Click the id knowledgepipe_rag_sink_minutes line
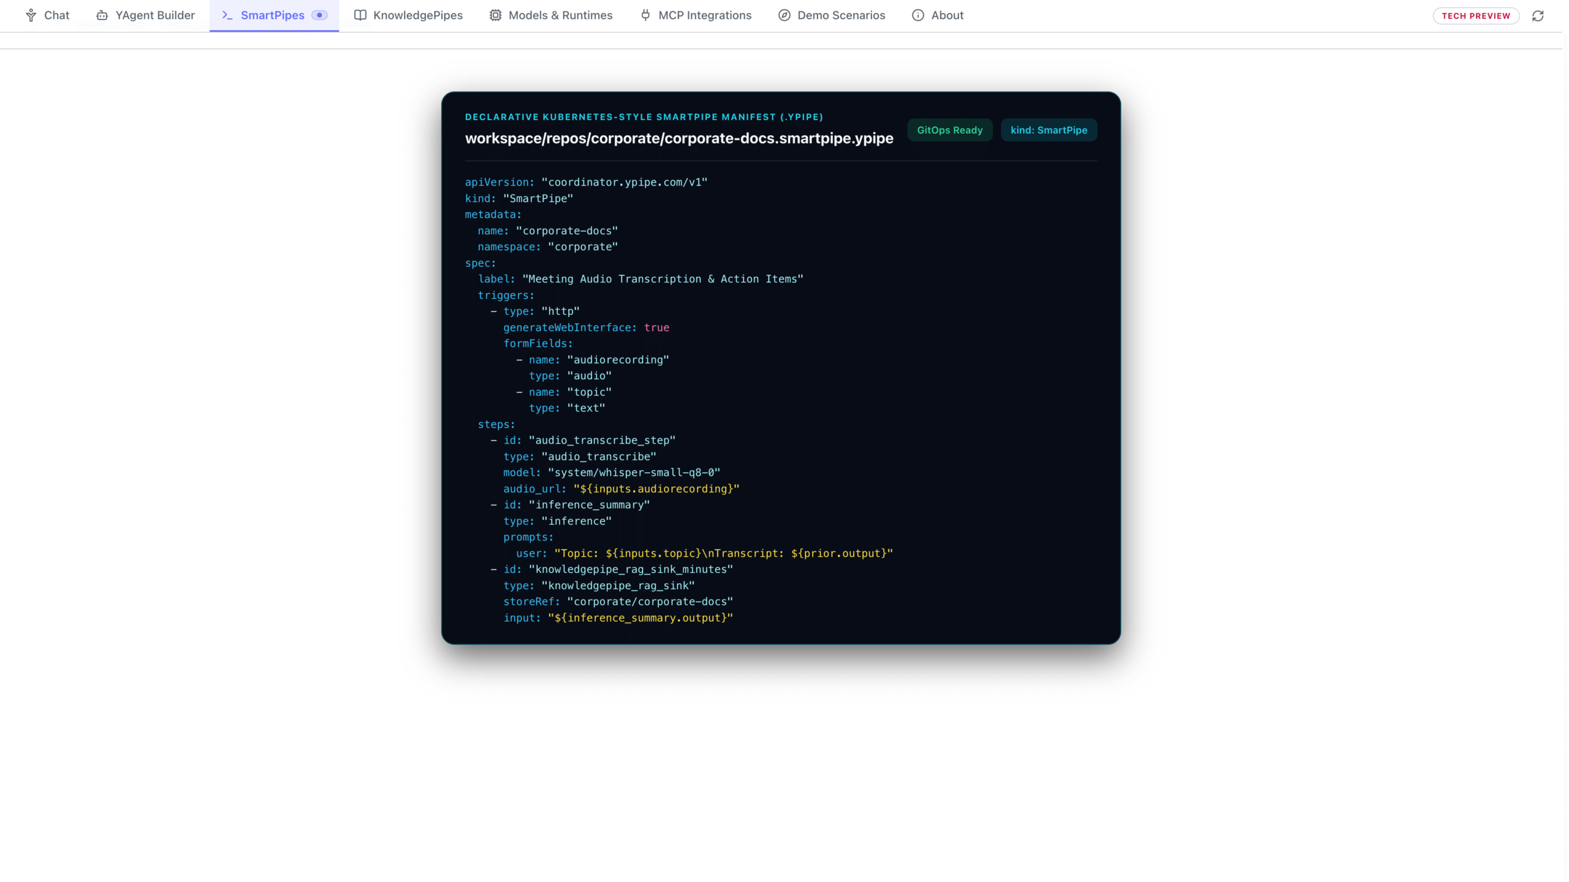1569x882 pixels. pyautogui.click(x=612, y=569)
